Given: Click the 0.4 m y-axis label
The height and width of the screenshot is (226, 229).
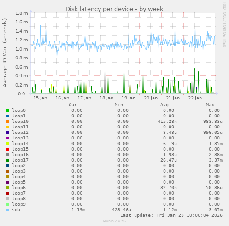Looking at the screenshot, I should click(x=22, y=76).
